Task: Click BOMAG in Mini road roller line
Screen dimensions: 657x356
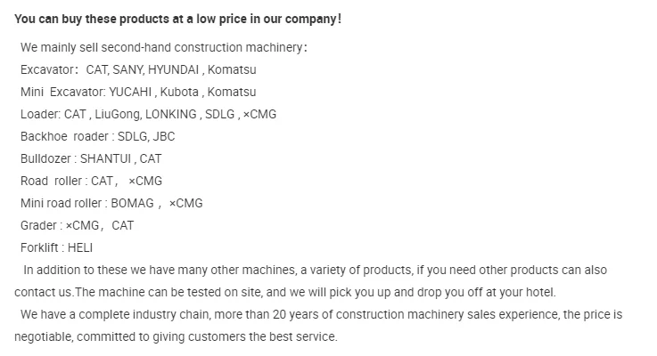Action: pyautogui.click(x=133, y=203)
